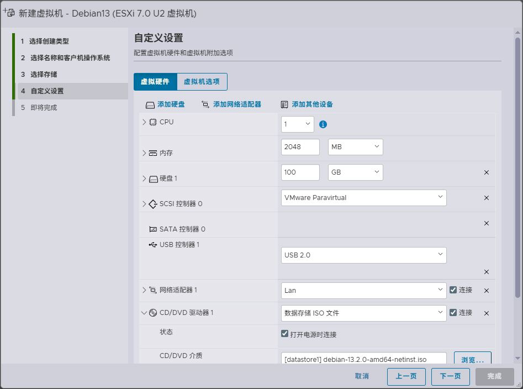The height and width of the screenshot is (389, 523).
Task: Uncheck CD/DVD drive 1 connect checkbox
Action: (x=453, y=312)
